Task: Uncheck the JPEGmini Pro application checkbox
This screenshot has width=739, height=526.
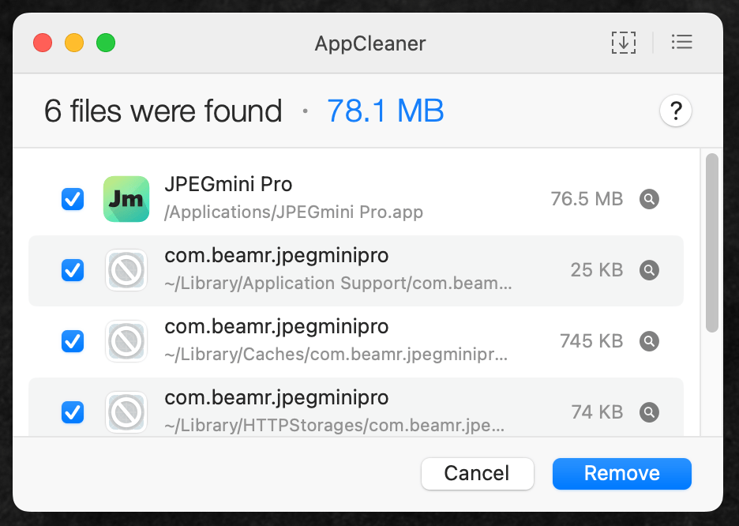Action: tap(73, 199)
